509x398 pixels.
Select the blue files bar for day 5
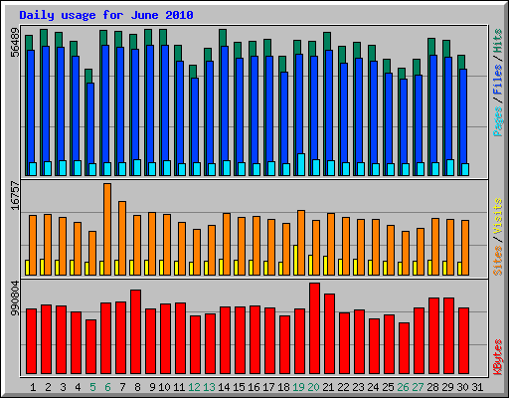90,129
